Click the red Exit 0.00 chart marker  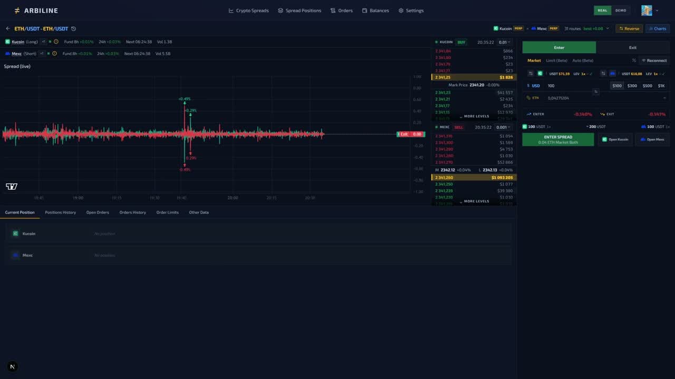411,134
